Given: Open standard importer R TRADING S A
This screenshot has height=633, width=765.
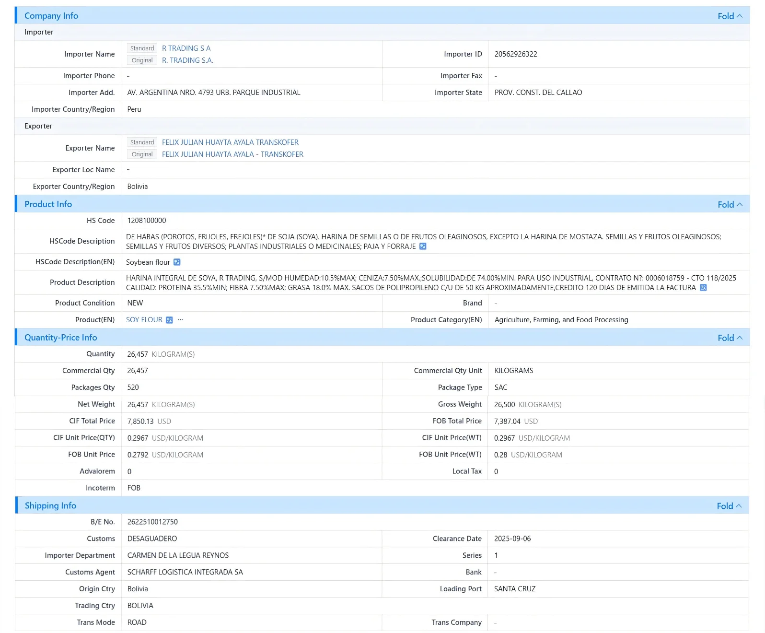Looking at the screenshot, I should [x=186, y=48].
